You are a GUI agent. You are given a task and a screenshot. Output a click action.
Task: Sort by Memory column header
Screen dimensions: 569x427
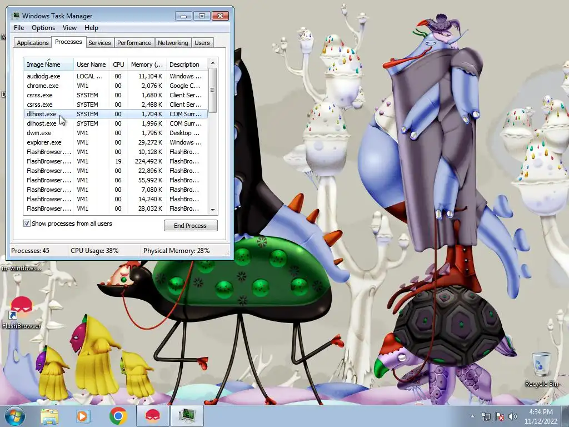147,64
